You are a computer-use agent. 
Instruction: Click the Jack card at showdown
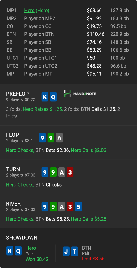pos(66,251)
